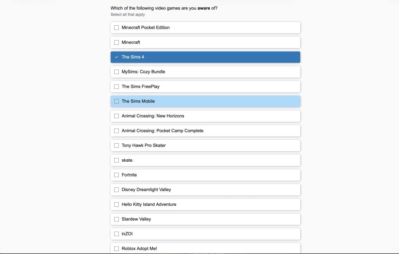This screenshot has height=254, width=399.
Task: Select Animal Crossing: Pocket Camp Complete
Action: (117, 131)
